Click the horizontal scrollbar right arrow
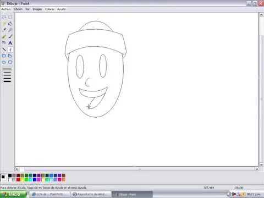The height and width of the screenshot is (198, 264). [x=257, y=169]
